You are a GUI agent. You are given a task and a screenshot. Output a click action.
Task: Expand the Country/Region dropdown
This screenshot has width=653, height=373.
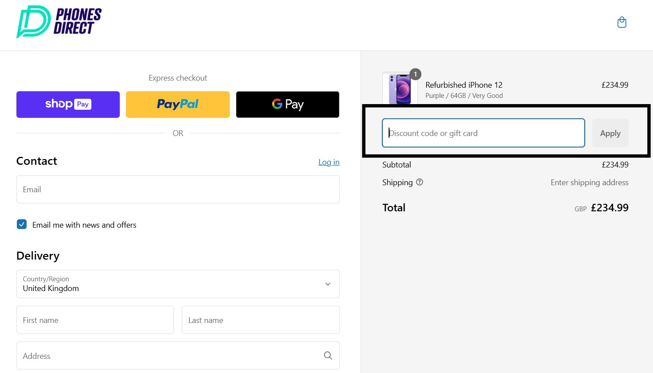[178, 284]
